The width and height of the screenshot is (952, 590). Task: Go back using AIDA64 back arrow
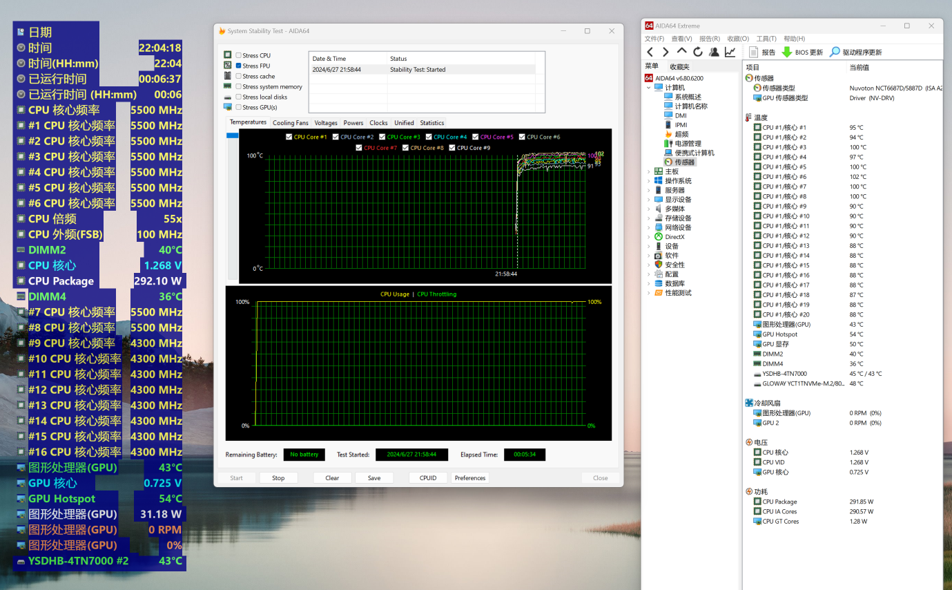(x=650, y=52)
